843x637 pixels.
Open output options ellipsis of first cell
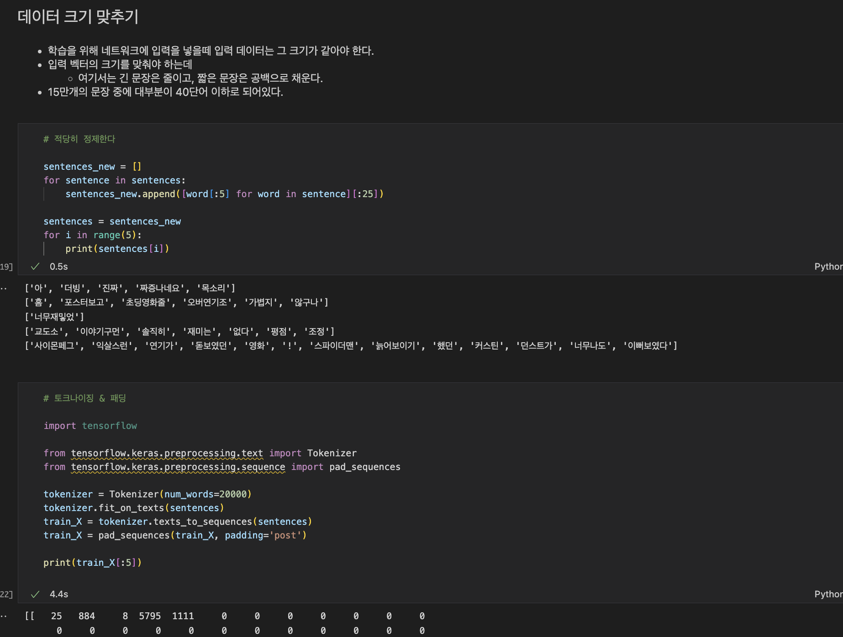pos(4,288)
